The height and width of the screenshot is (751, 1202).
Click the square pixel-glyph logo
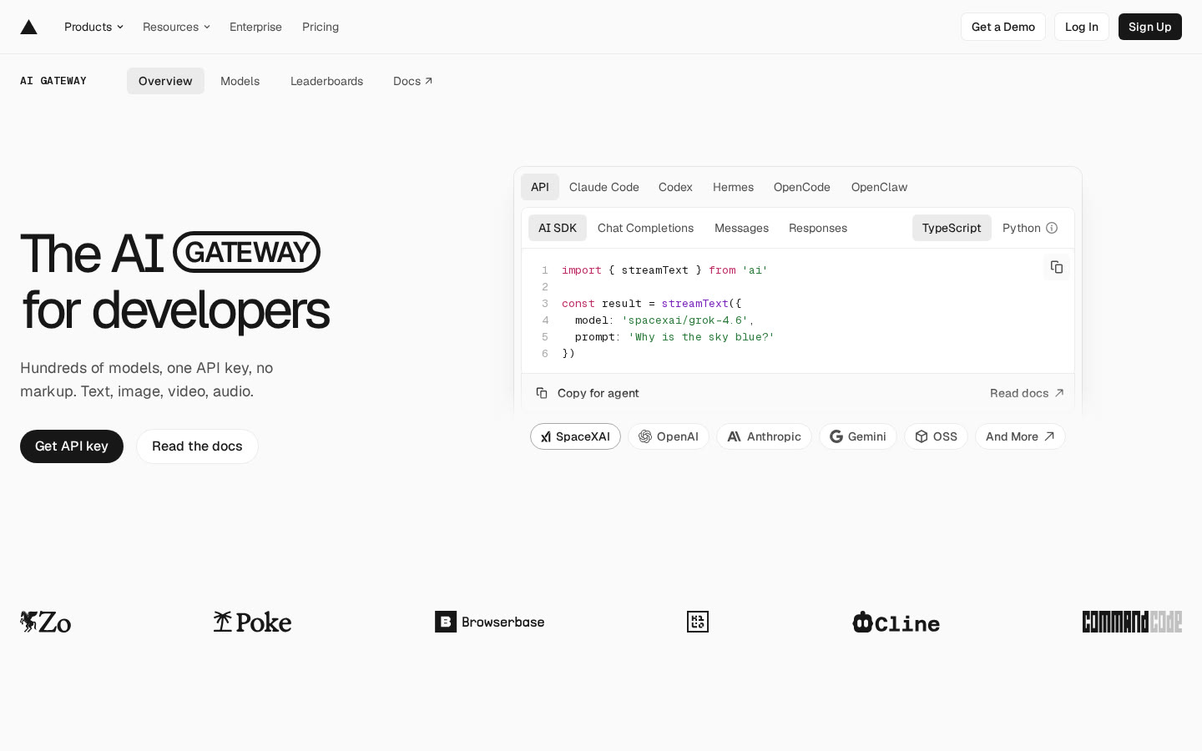pyautogui.click(x=698, y=622)
